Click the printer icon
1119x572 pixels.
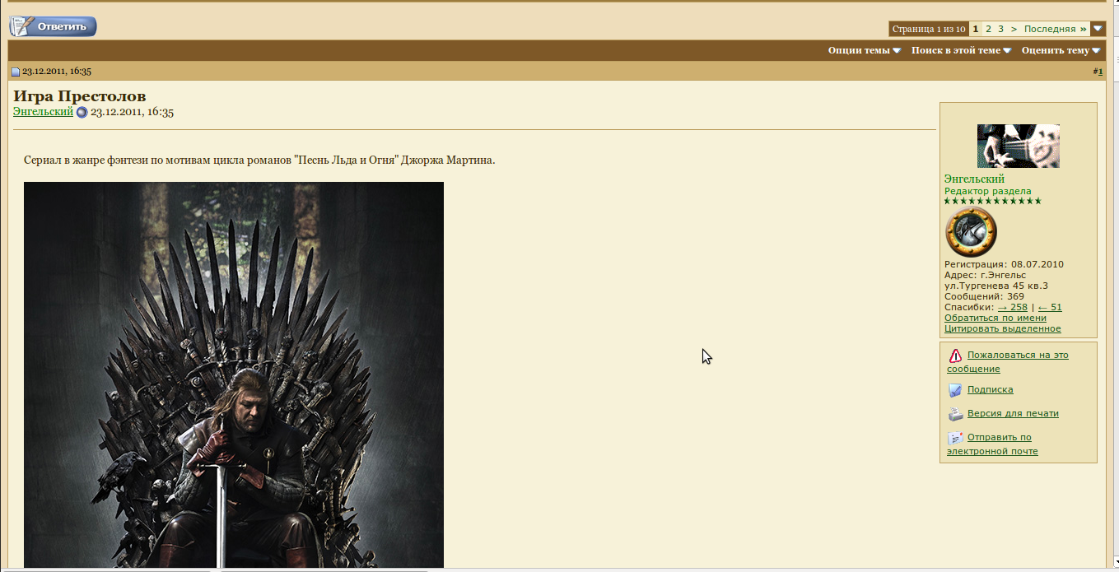point(955,414)
